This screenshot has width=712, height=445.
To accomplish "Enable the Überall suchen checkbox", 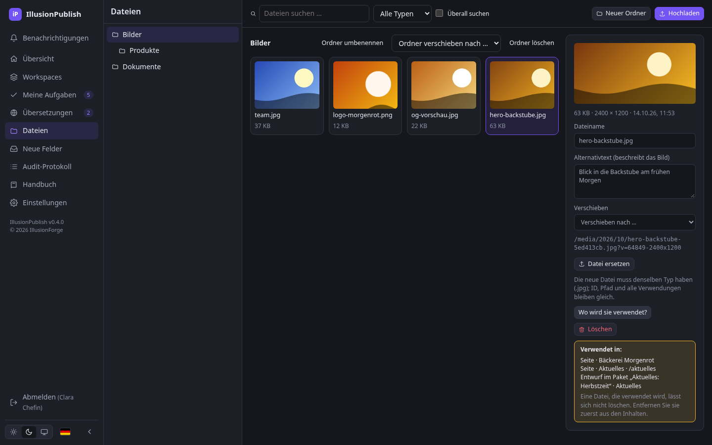I will [x=439, y=13].
